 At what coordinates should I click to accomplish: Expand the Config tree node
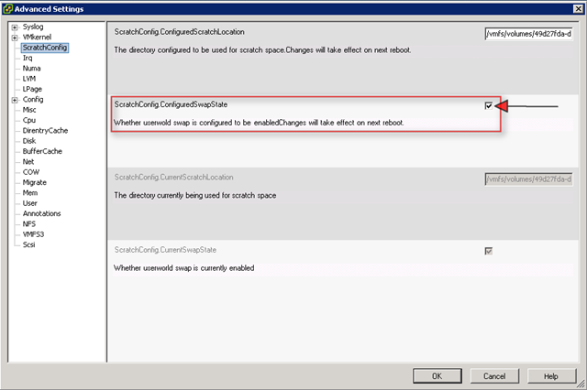click(x=15, y=99)
